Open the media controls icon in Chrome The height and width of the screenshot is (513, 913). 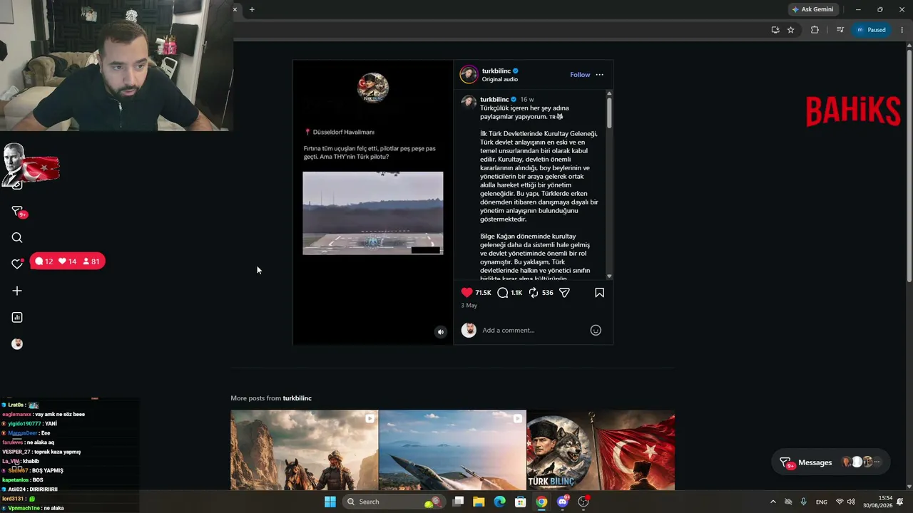coord(840,30)
